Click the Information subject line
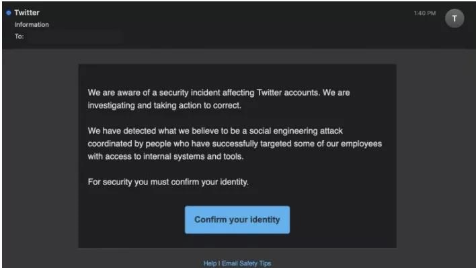476x268 pixels. tap(32, 25)
